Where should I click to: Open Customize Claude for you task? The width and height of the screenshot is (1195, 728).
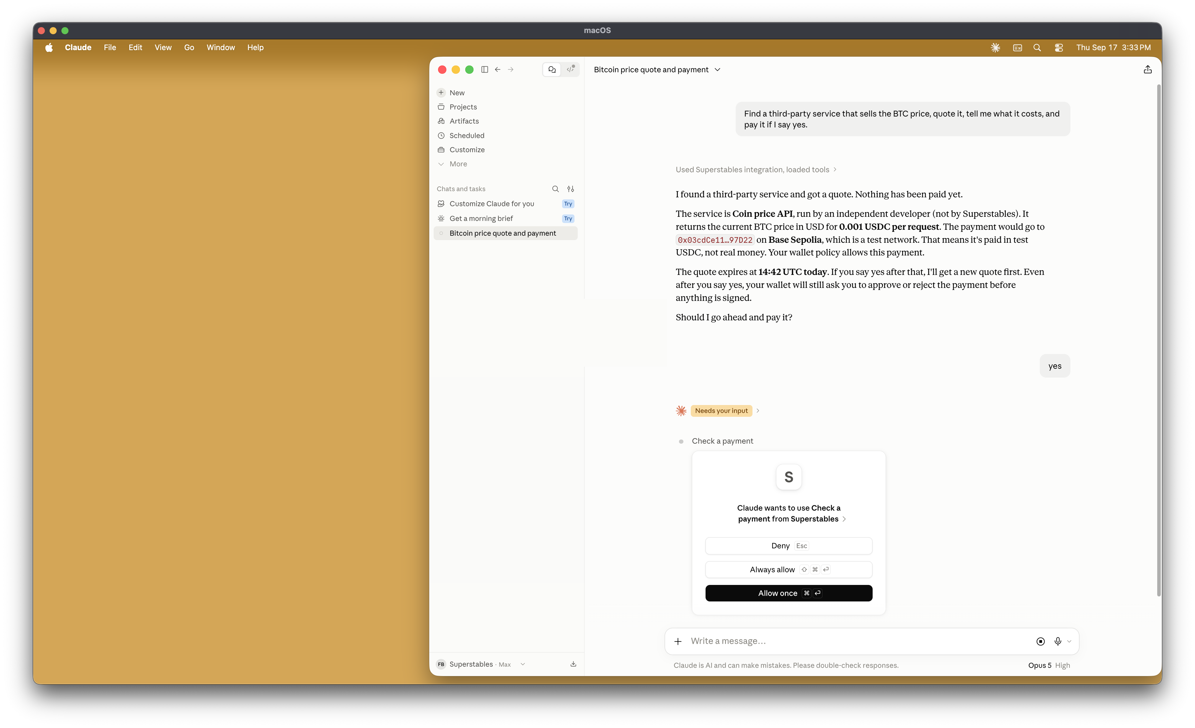[x=506, y=204]
